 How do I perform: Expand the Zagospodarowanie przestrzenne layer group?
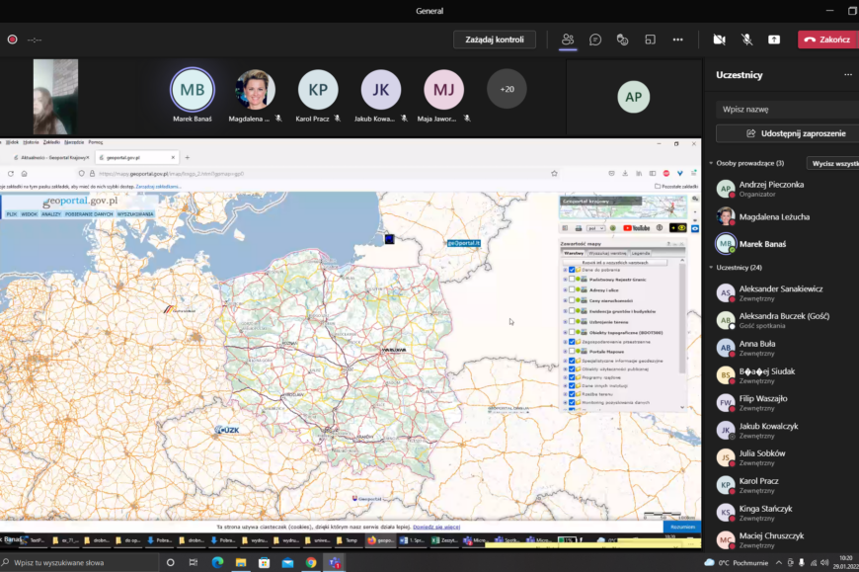[x=566, y=342]
